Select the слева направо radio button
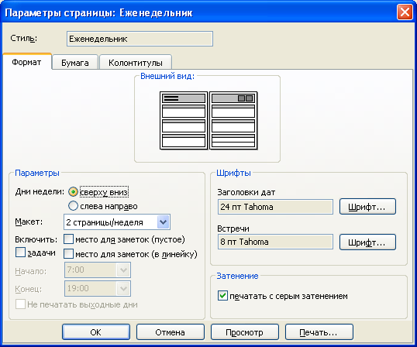This screenshot has width=417, height=347. pyautogui.click(x=73, y=206)
